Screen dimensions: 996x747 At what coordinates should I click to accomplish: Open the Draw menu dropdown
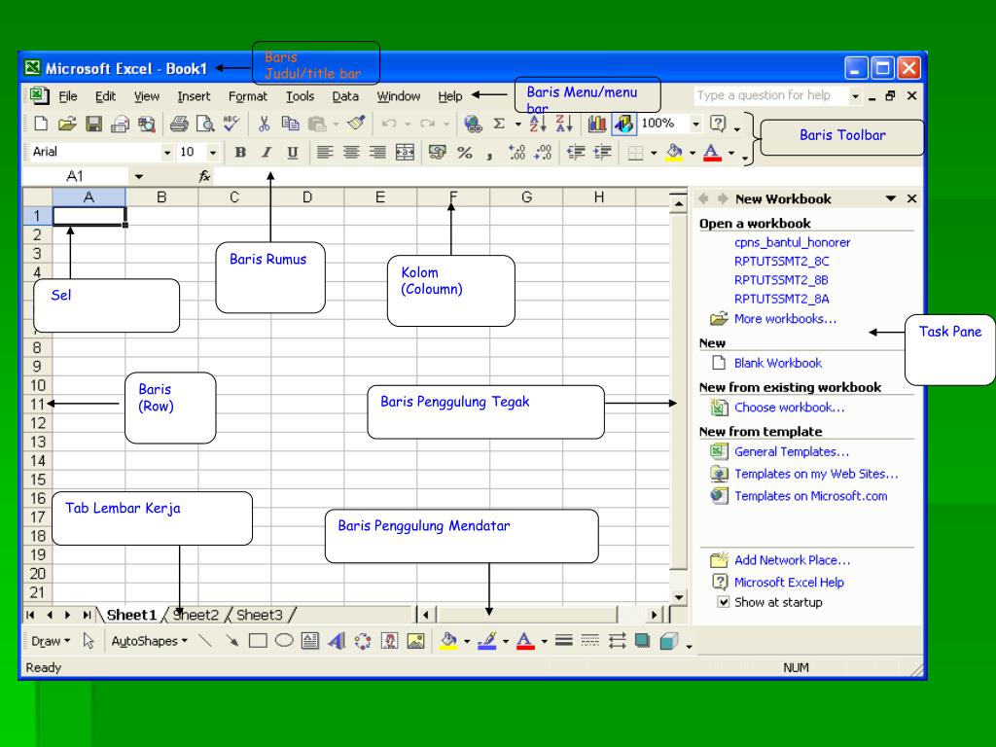pos(51,641)
